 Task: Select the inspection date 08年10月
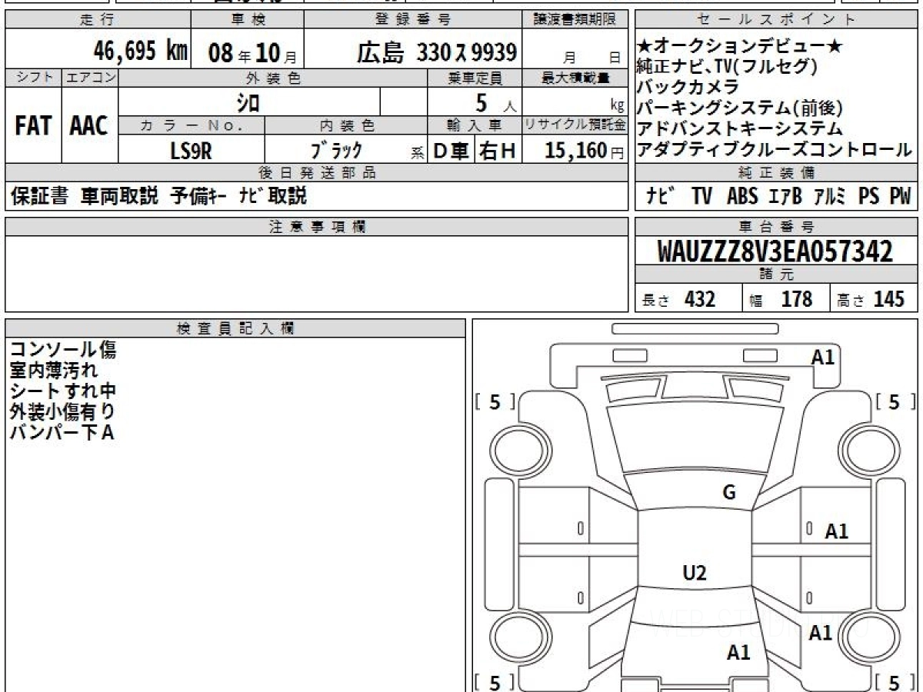[252, 53]
